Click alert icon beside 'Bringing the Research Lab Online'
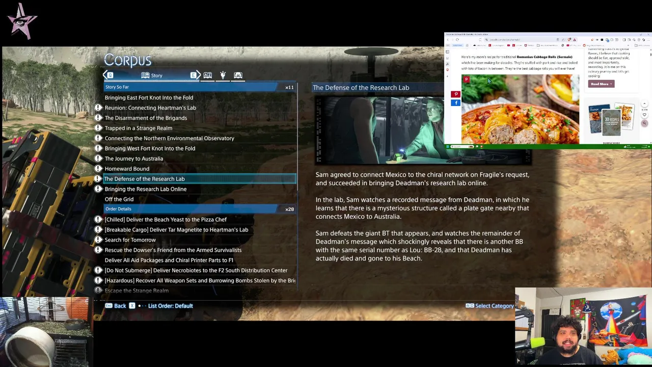 coord(98,189)
